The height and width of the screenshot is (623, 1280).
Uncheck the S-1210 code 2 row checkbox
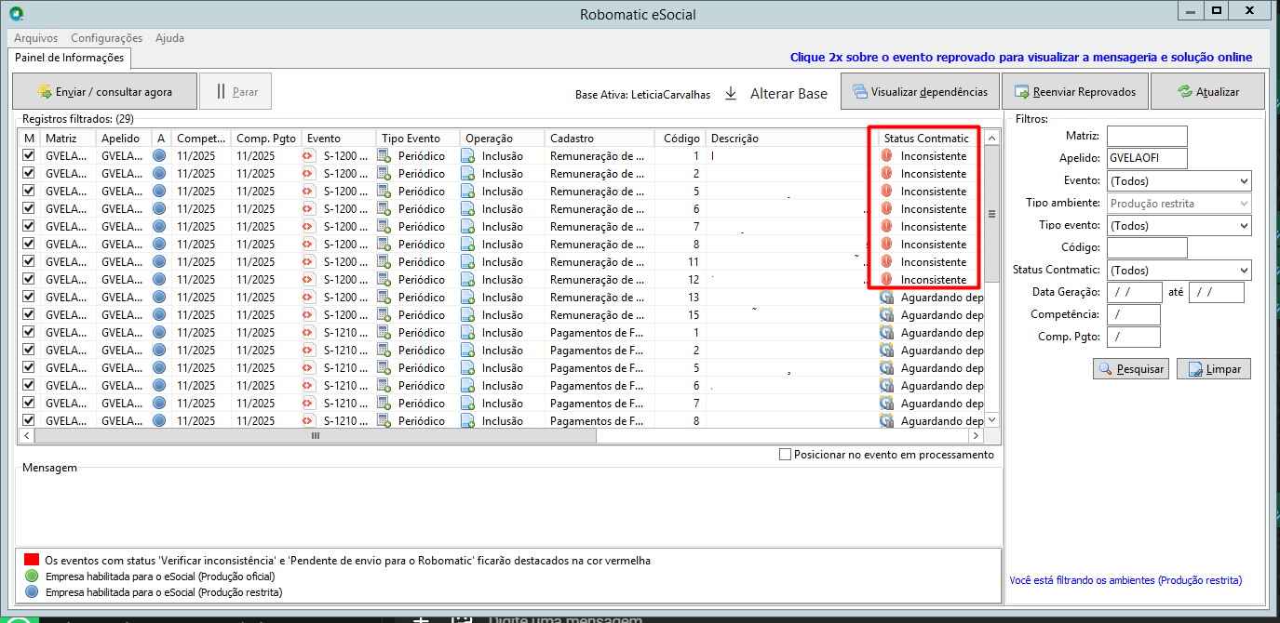[29, 351]
